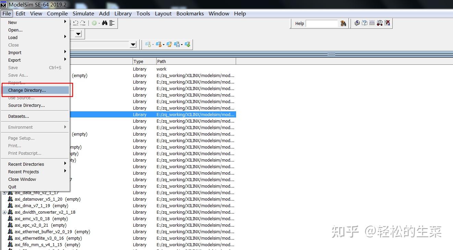Click the green circular target toolbar icon

click(94, 23)
